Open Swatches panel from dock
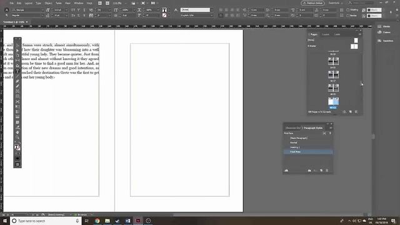Screen dimensions: 400x225 pos(385,41)
